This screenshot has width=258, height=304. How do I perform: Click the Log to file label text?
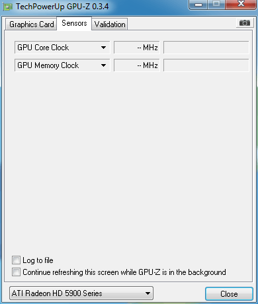coord(38,260)
